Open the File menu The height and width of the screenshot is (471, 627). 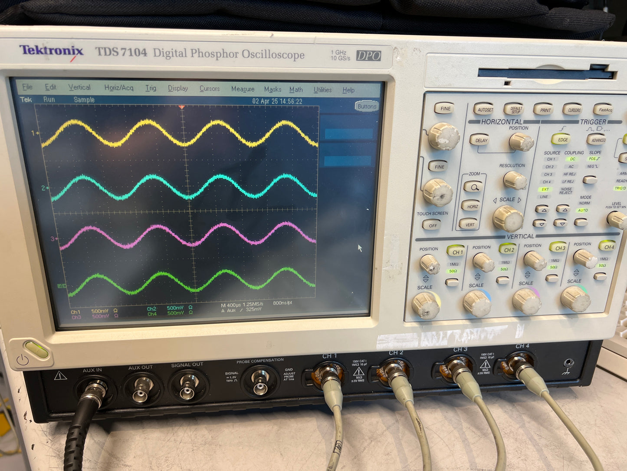(x=27, y=87)
